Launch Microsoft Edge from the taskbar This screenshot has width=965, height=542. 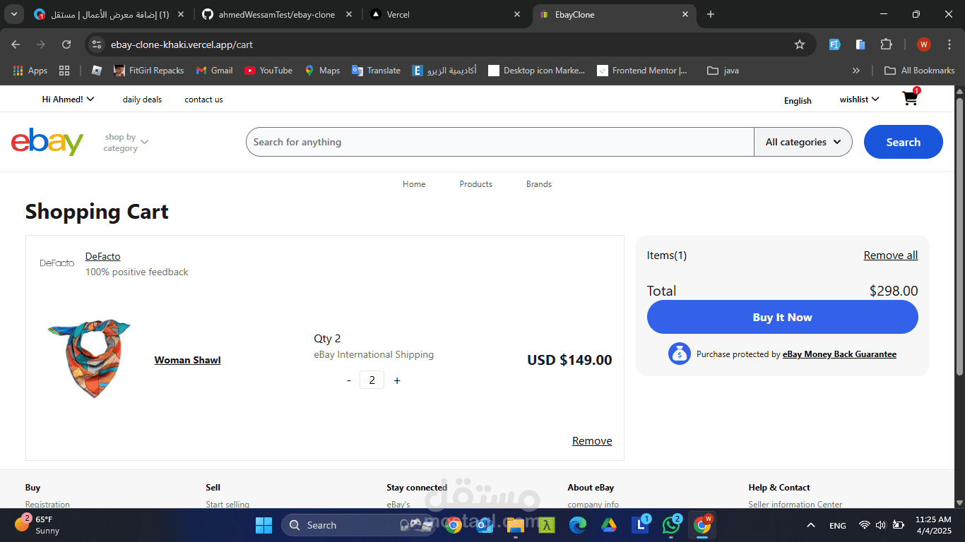pos(578,525)
